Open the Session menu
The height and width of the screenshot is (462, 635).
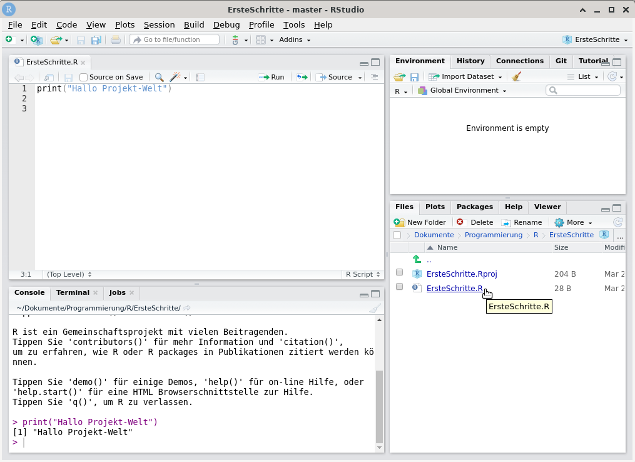pyautogui.click(x=159, y=24)
